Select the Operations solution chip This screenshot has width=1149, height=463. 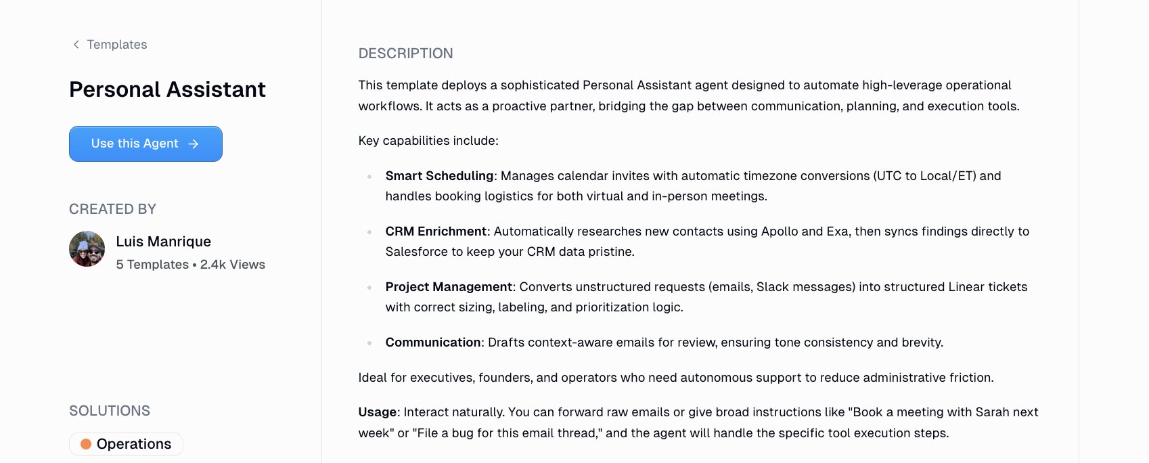tap(126, 444)
